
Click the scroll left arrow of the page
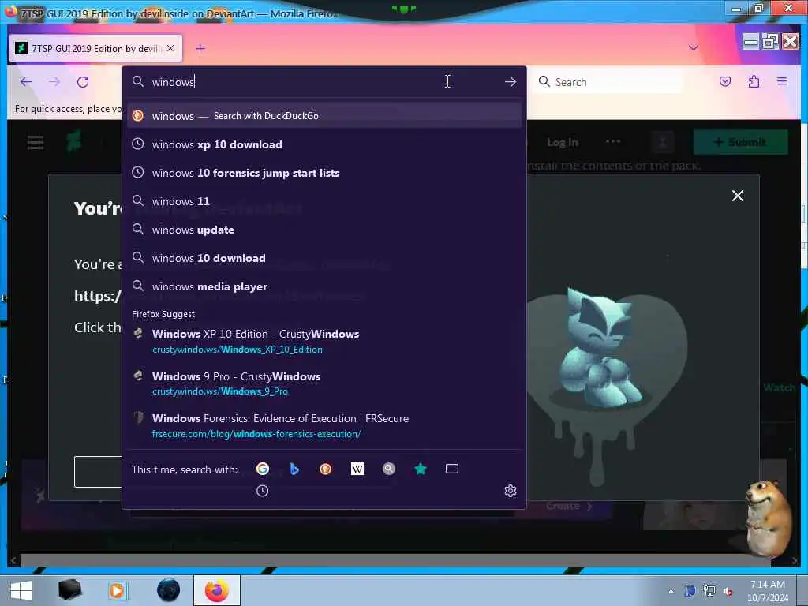tap(13, 561)
